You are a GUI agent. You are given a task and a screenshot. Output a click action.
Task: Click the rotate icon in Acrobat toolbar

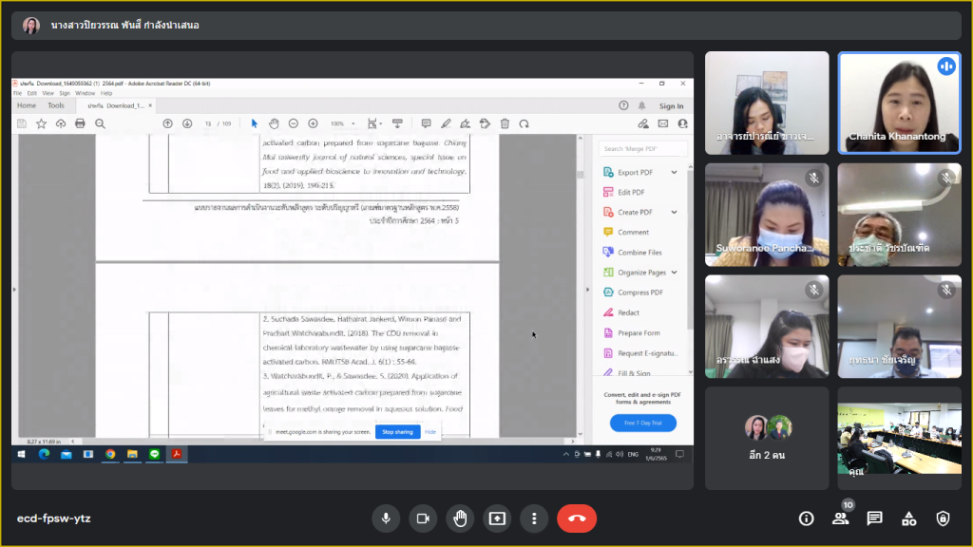525,124
